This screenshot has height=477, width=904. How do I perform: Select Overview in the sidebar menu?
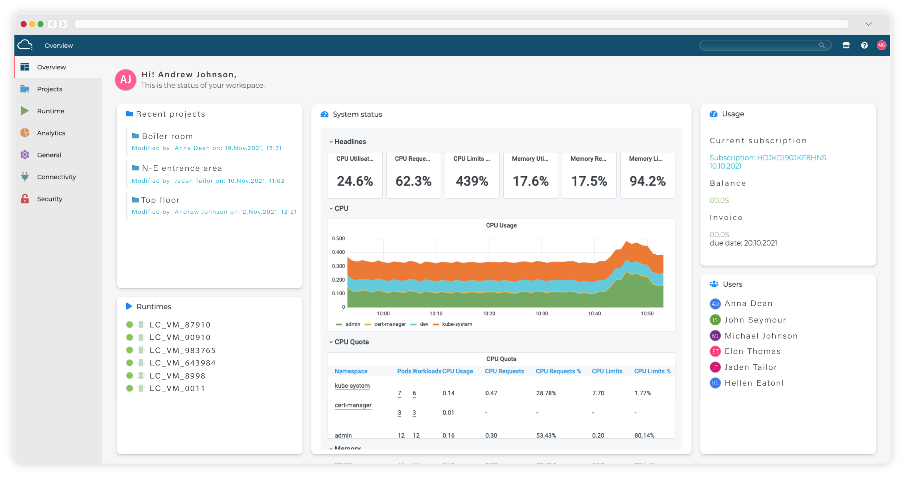click(x=51, y=67)
